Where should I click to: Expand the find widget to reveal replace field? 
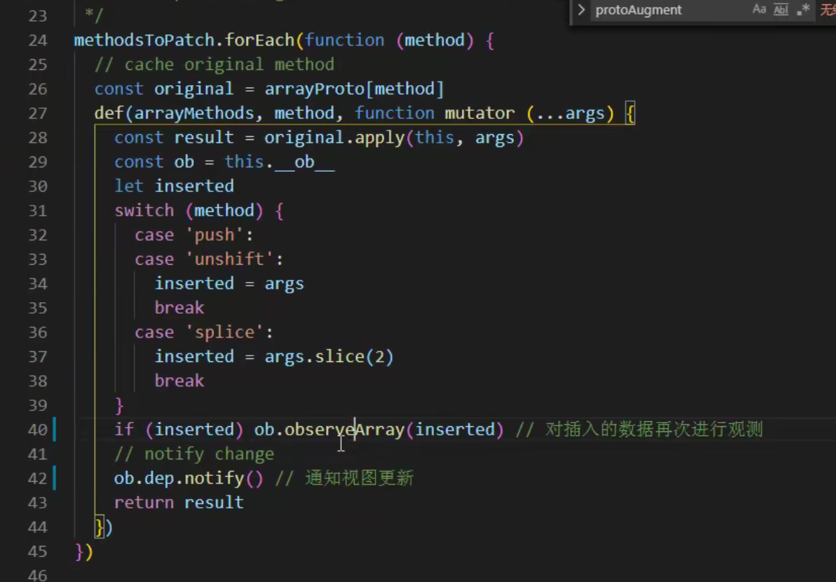[581, 10]
